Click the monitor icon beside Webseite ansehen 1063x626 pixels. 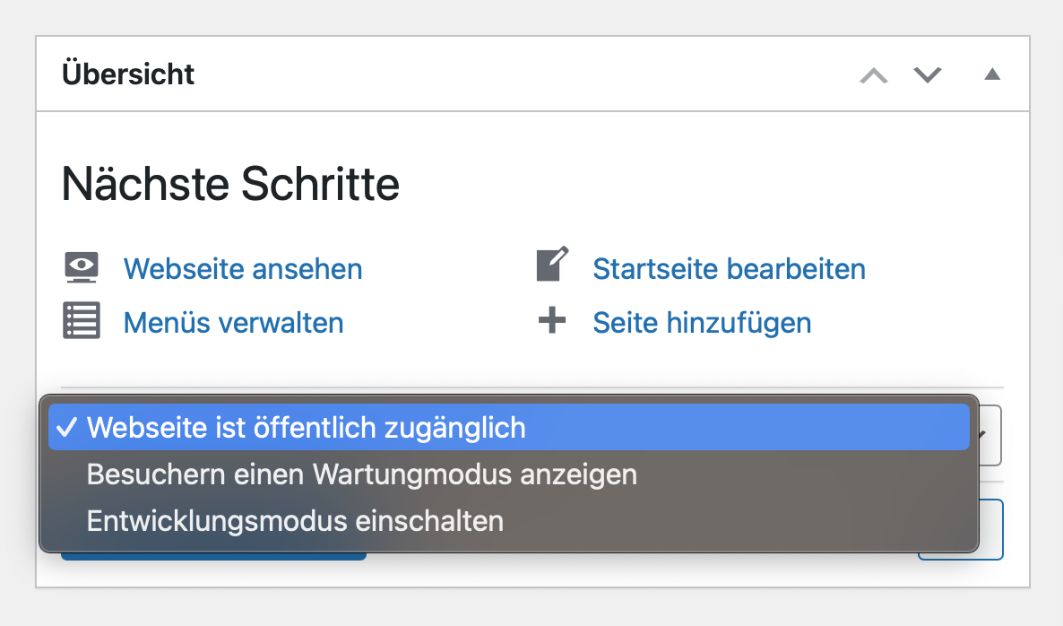(x=80, y=266)
